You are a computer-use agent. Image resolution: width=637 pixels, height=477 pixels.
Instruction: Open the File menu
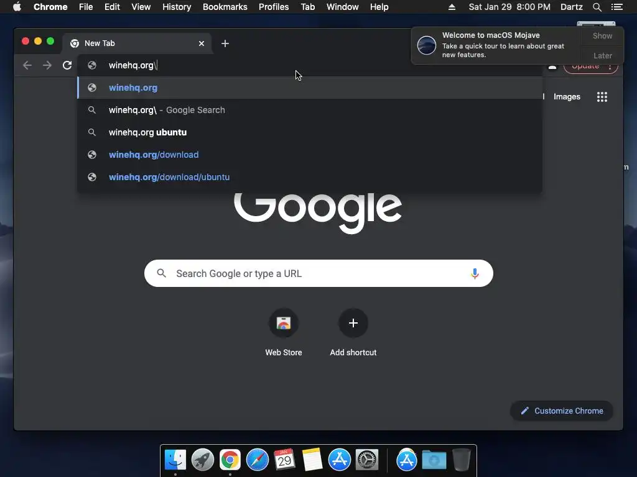[86, 7]
